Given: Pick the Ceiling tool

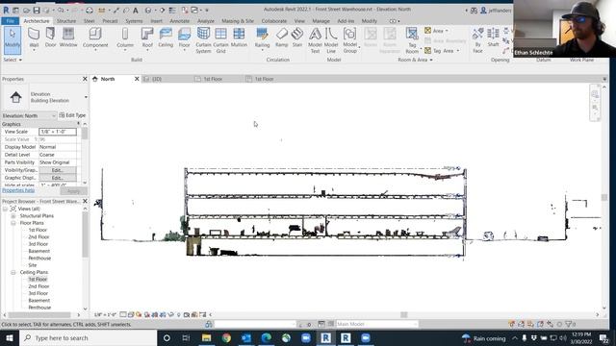Looking at the screenshot, I should point(166,37).
